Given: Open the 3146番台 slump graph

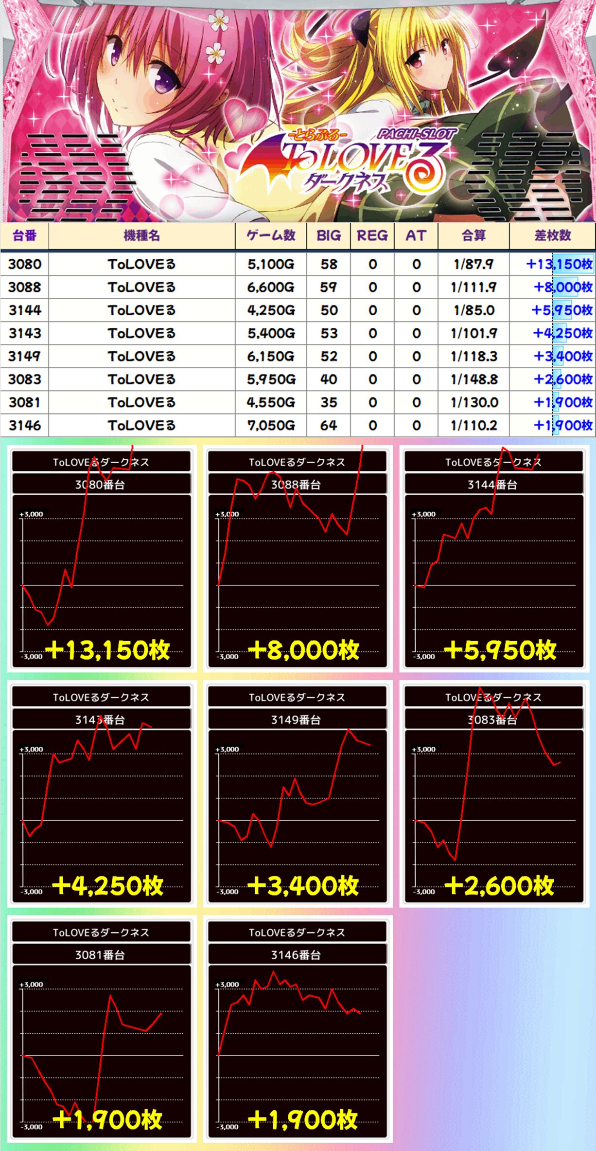Looking at the screenshot, I should (x=297, y=1029).
